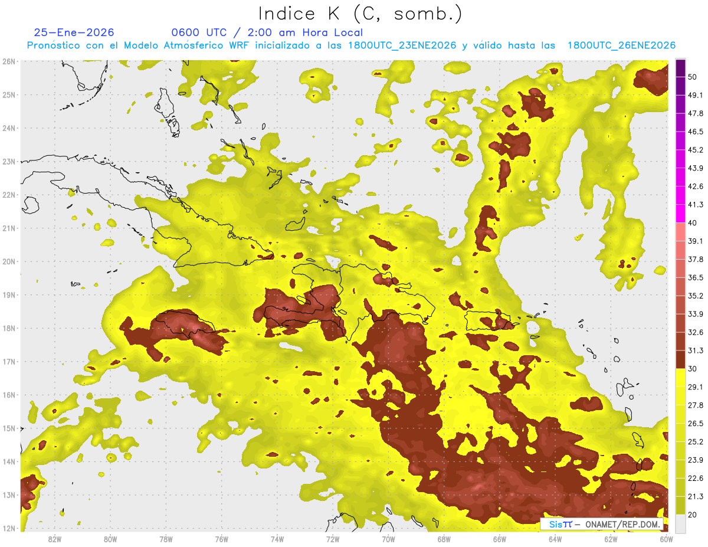Click the "31.3" color scale value

pyautogui.click(x=696, y=351)
